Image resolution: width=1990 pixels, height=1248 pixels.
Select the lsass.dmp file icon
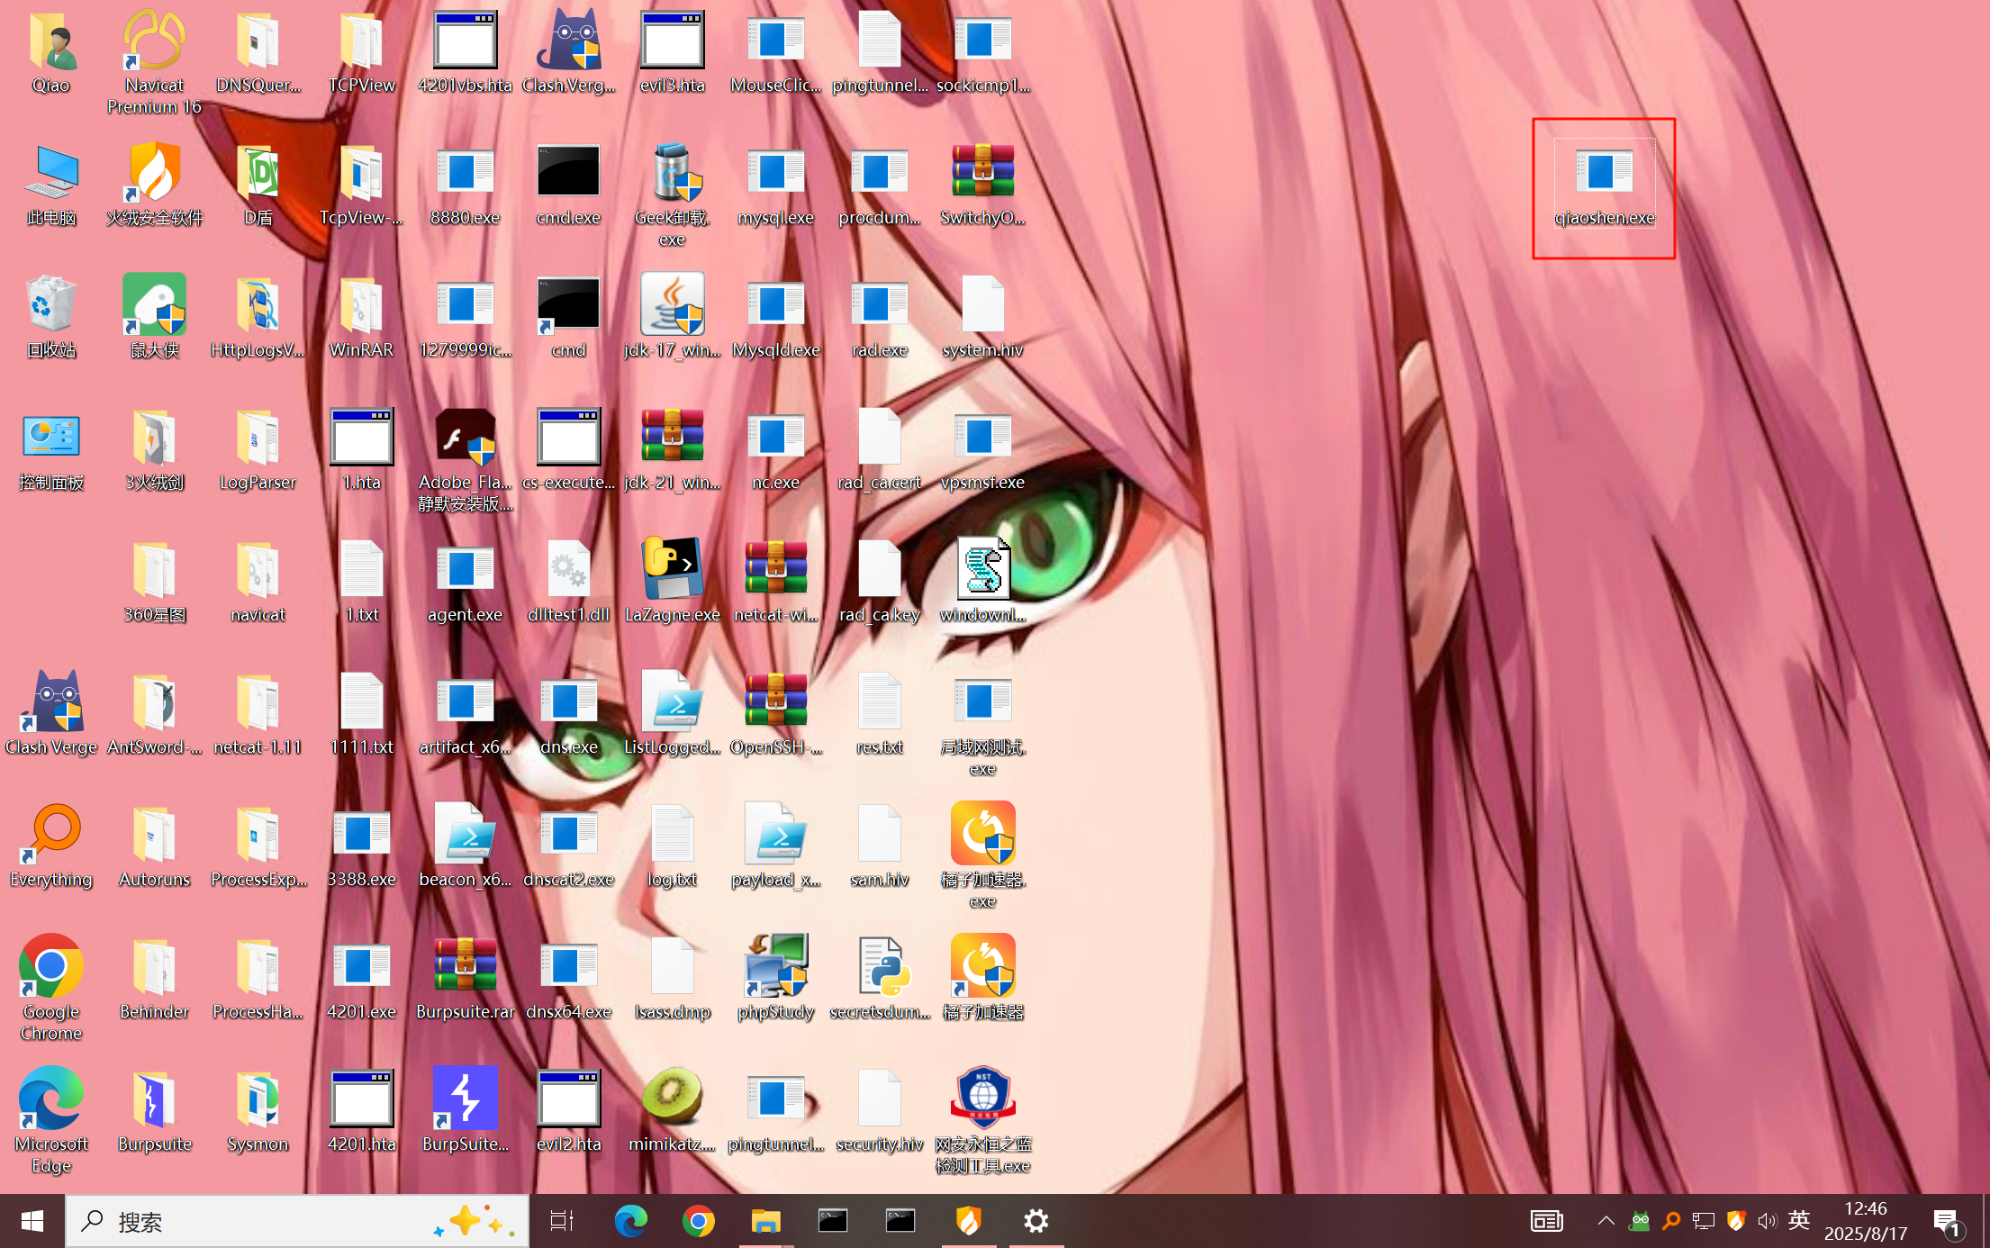coord(672,966)
